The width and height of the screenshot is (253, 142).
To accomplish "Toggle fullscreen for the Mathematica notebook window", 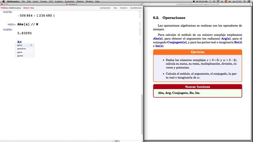I will point(142,4).
